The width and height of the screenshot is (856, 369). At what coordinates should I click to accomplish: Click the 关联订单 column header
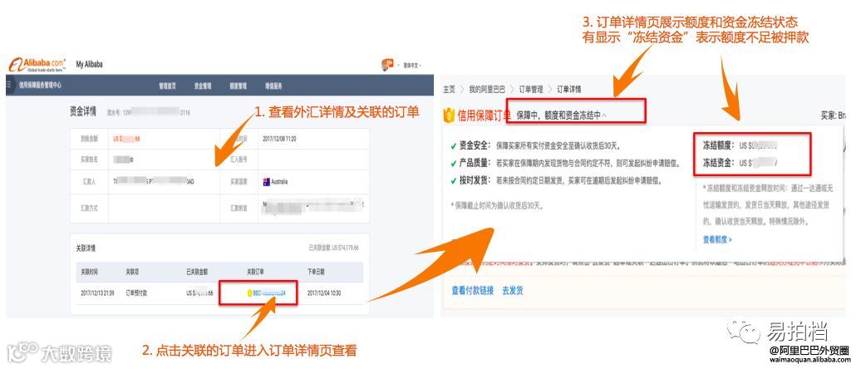point(255,271)
